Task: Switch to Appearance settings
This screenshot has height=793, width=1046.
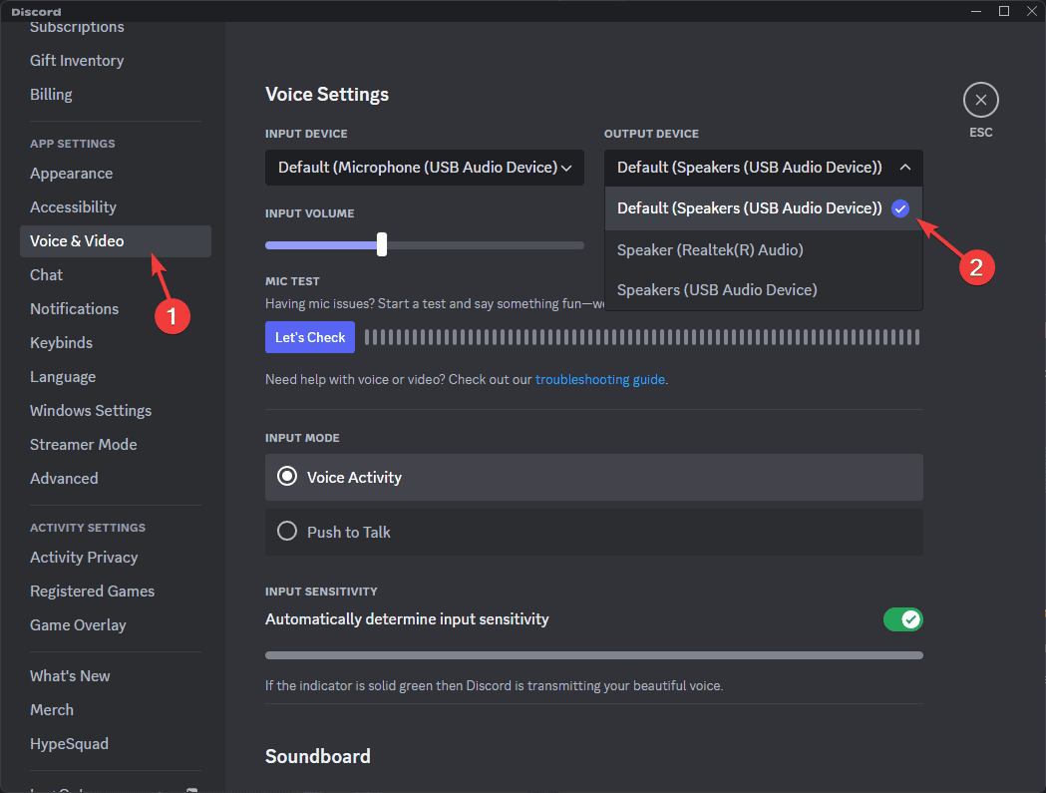Action: pos(71,173)
